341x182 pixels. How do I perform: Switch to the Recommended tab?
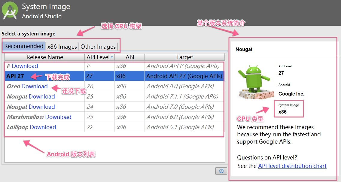pos(24,46)
